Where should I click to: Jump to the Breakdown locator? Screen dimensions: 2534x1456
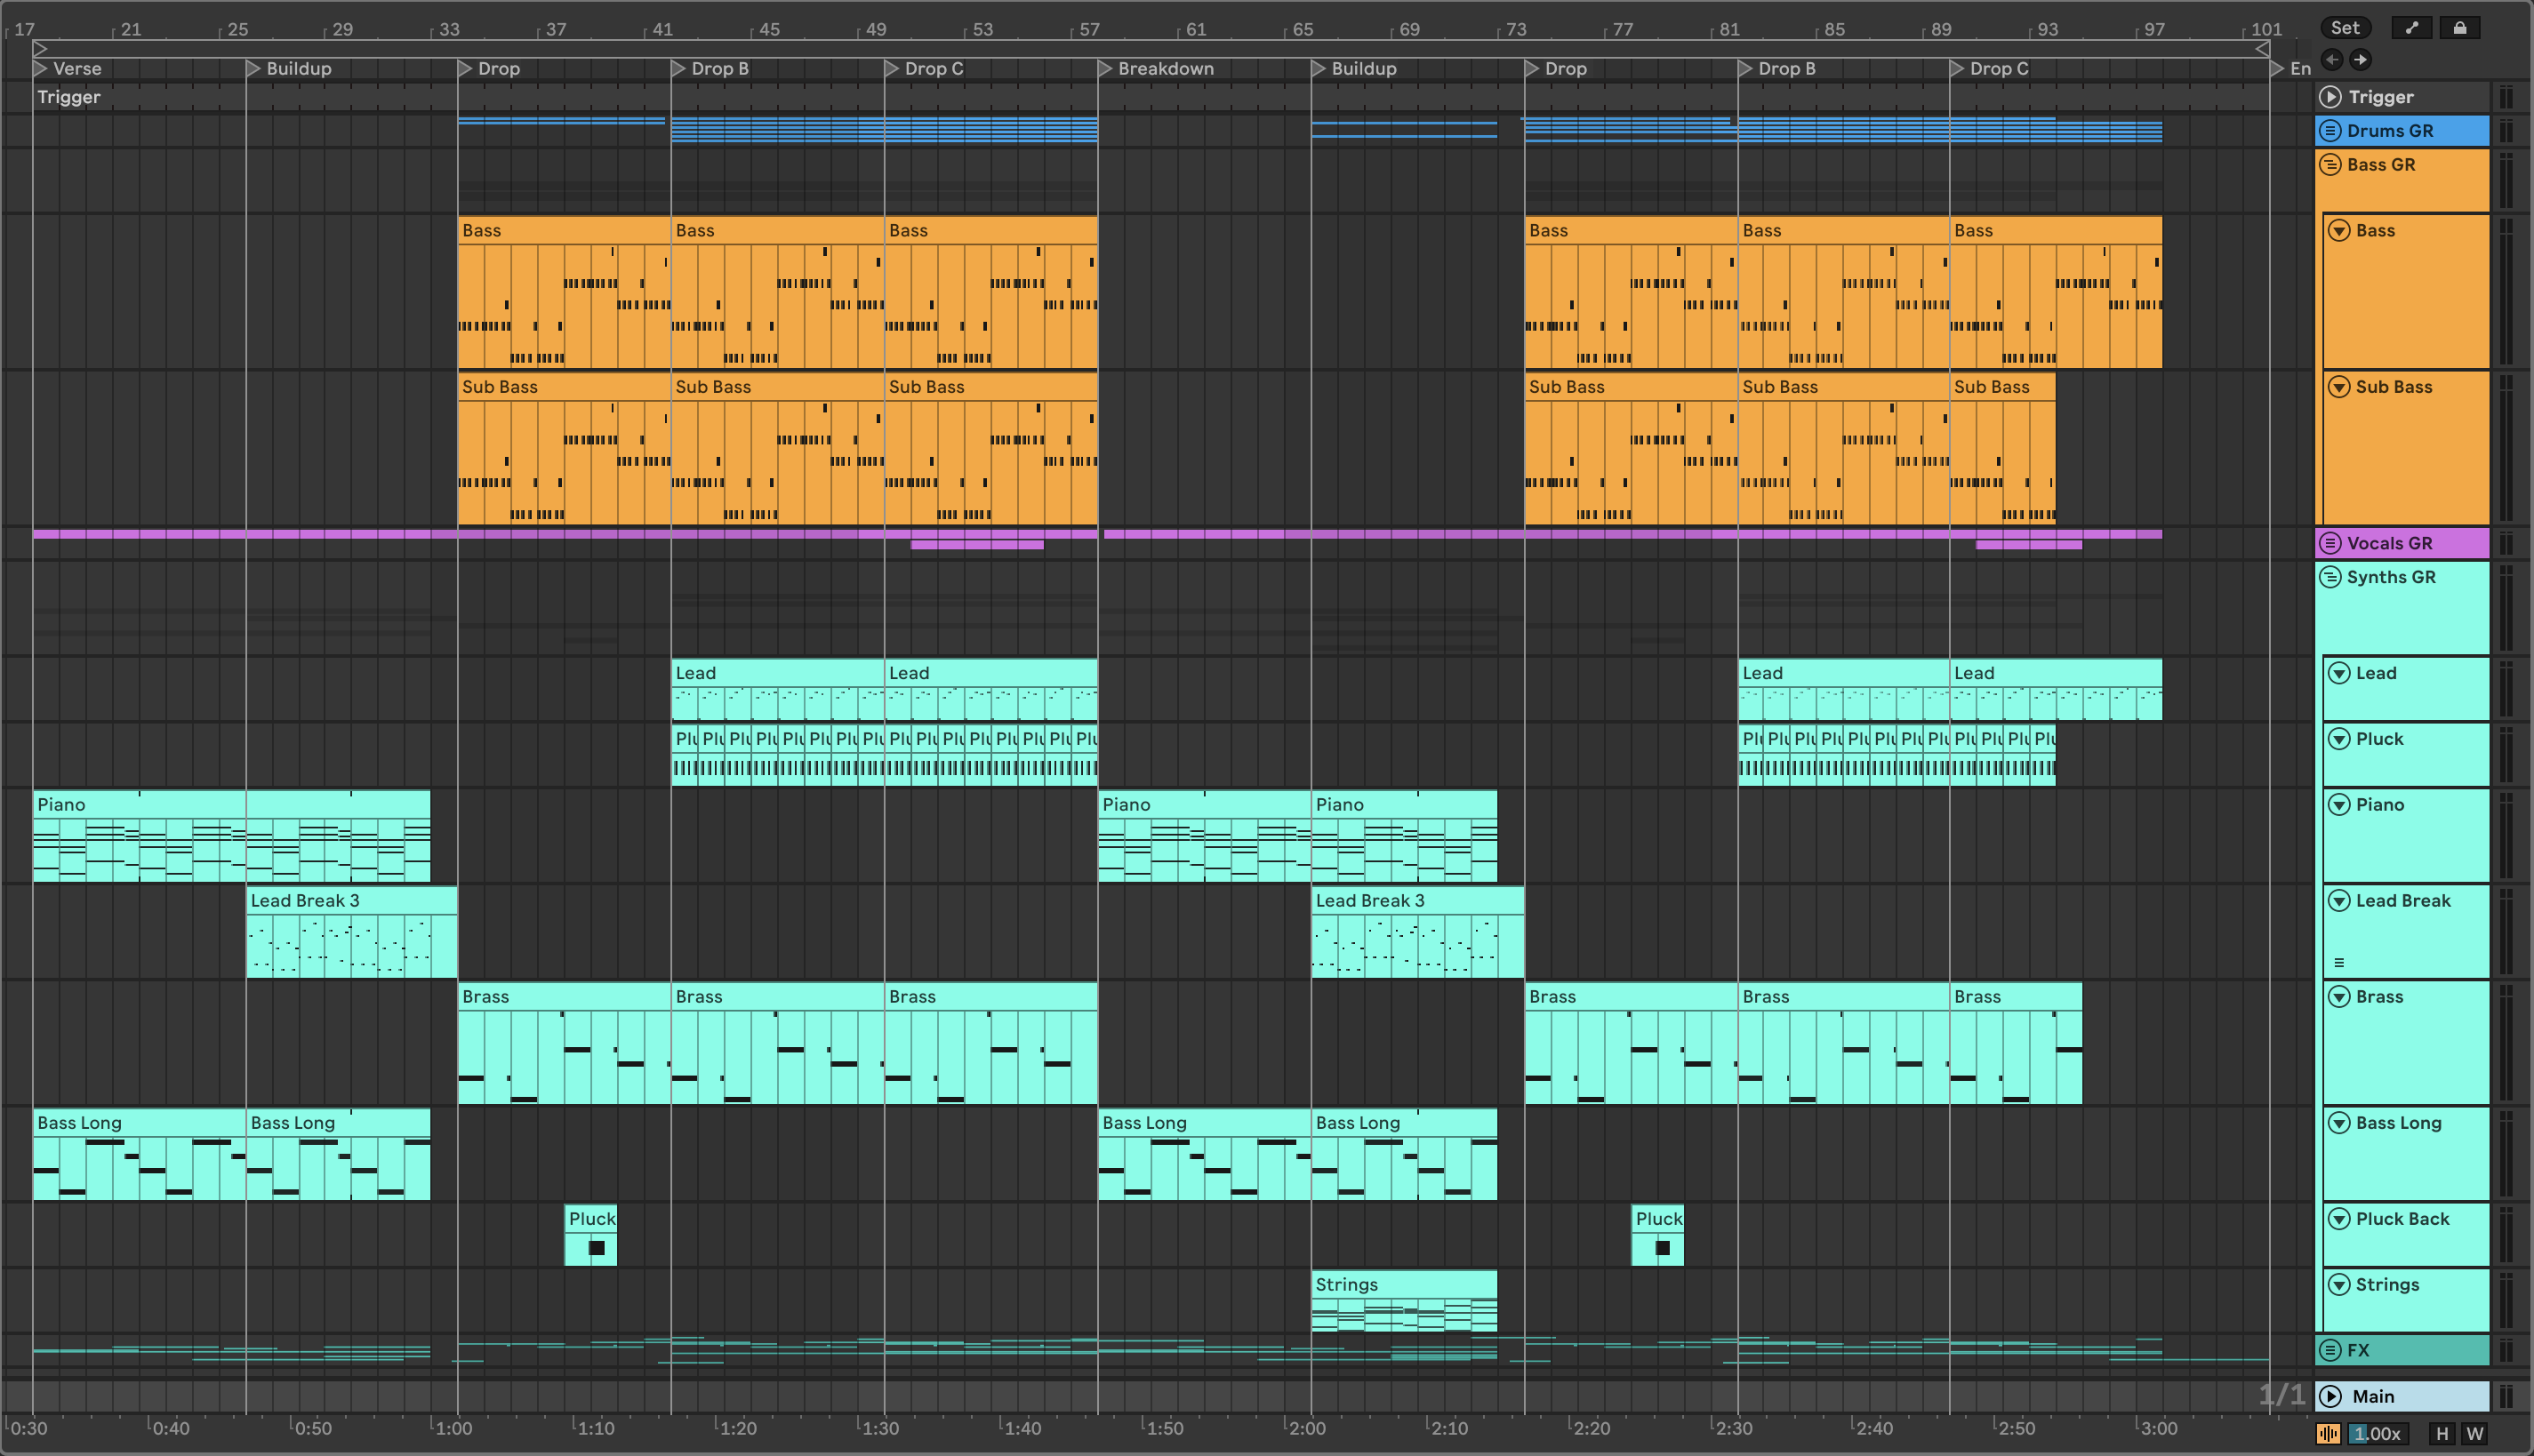click(1106, 69)
